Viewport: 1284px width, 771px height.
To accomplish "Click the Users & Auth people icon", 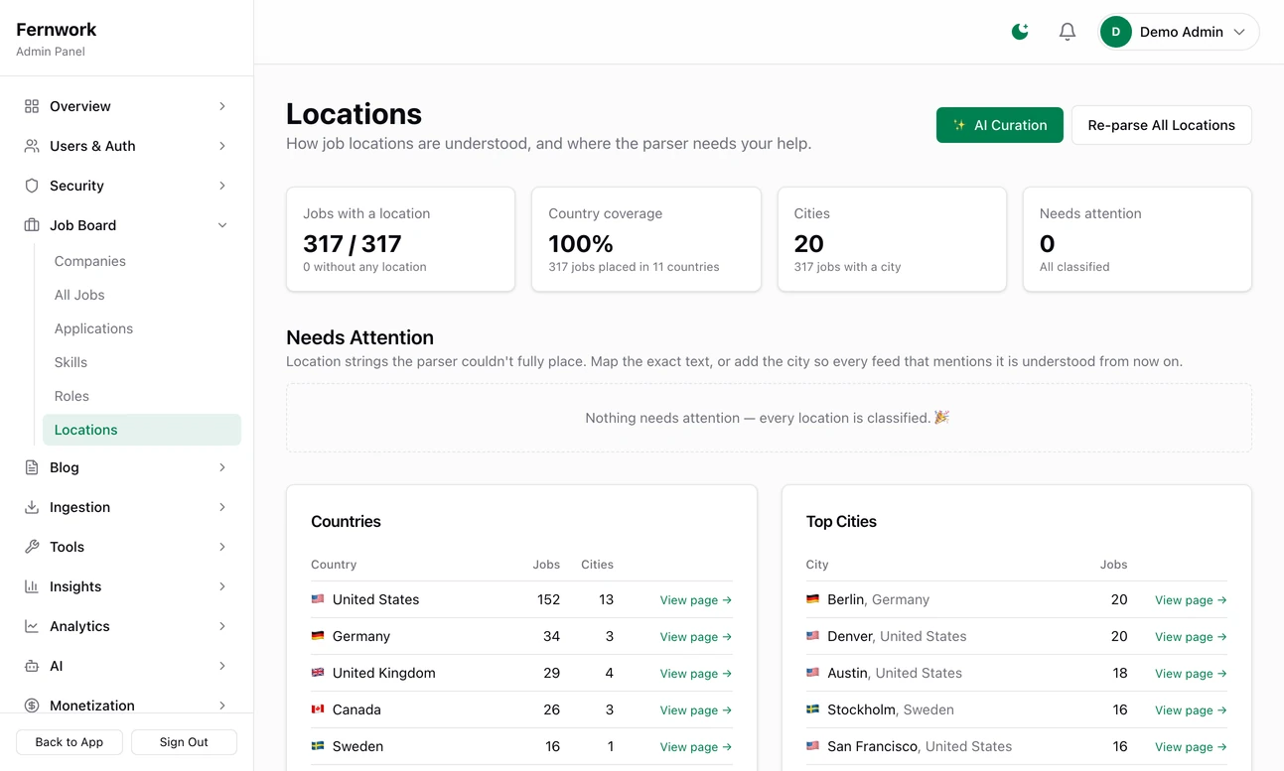I will pos(32,146).
